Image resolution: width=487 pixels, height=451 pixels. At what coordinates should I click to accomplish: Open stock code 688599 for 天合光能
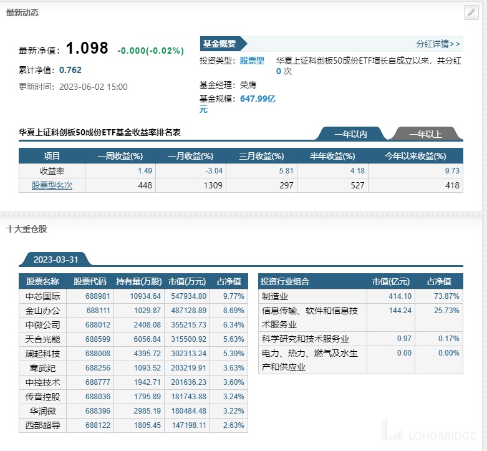point(98,339)
